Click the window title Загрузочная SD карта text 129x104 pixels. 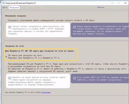point(20,3)
